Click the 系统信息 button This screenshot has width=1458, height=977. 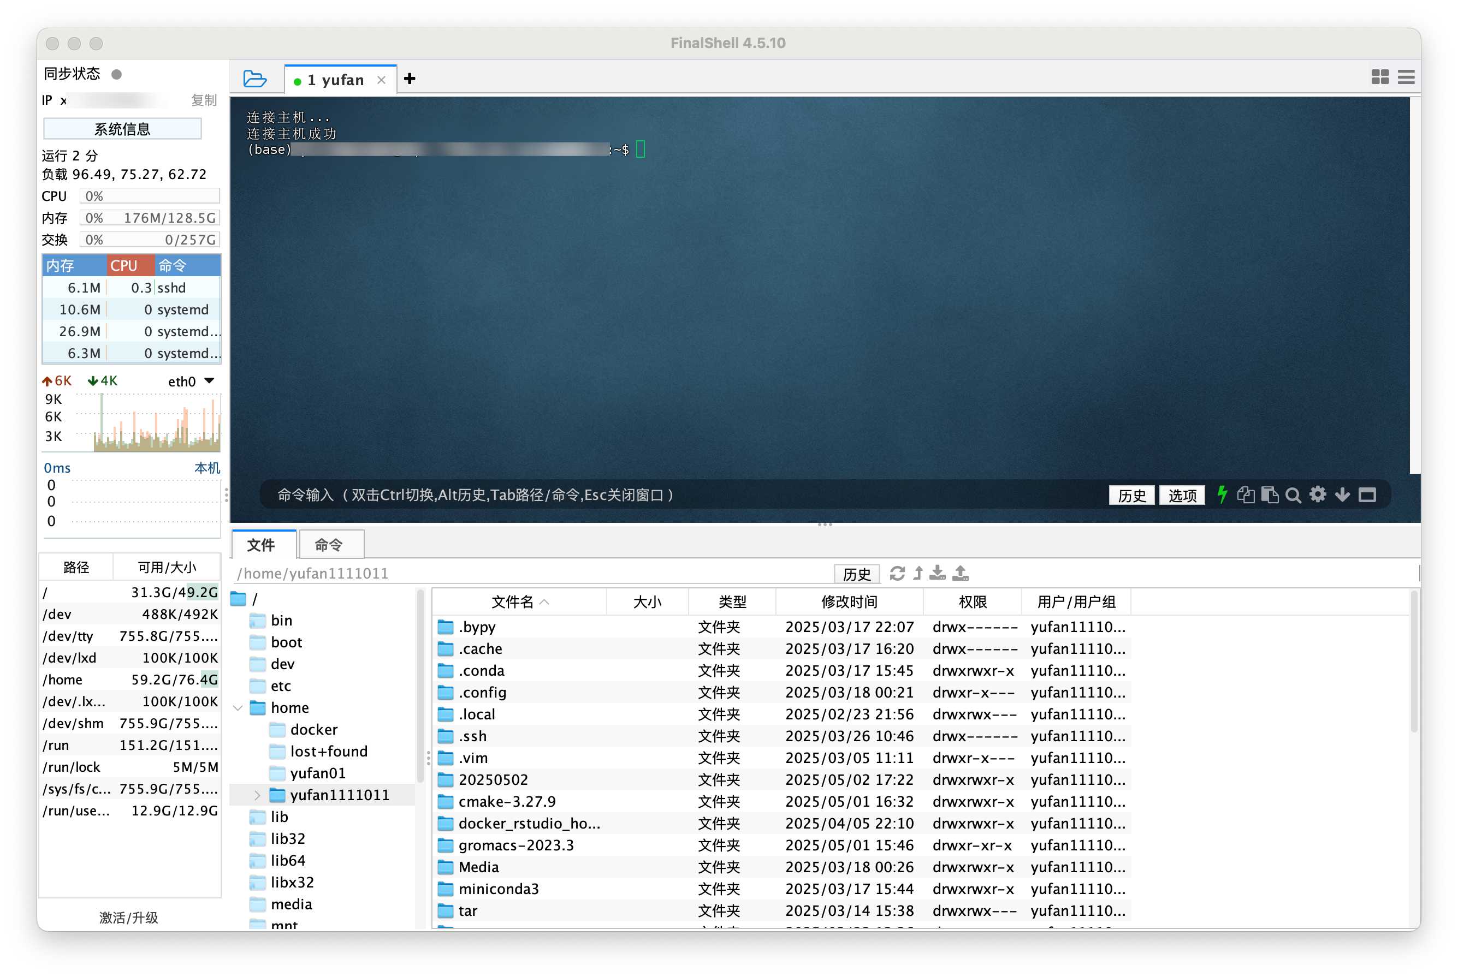tap(122, 129)
